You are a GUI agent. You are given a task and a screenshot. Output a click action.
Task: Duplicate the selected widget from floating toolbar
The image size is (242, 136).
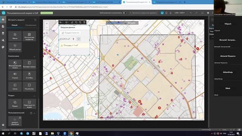point(76,22)
